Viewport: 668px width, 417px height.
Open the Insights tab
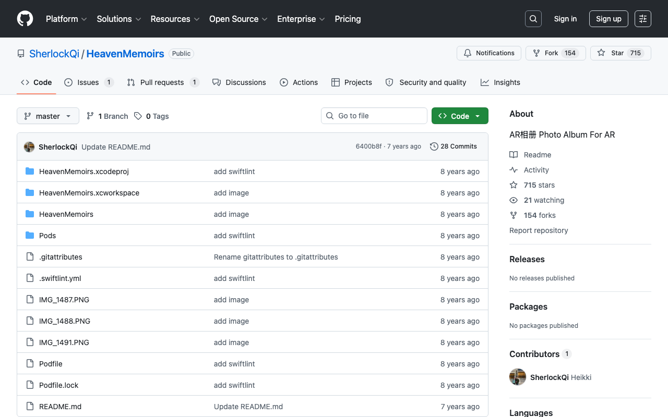500,82
